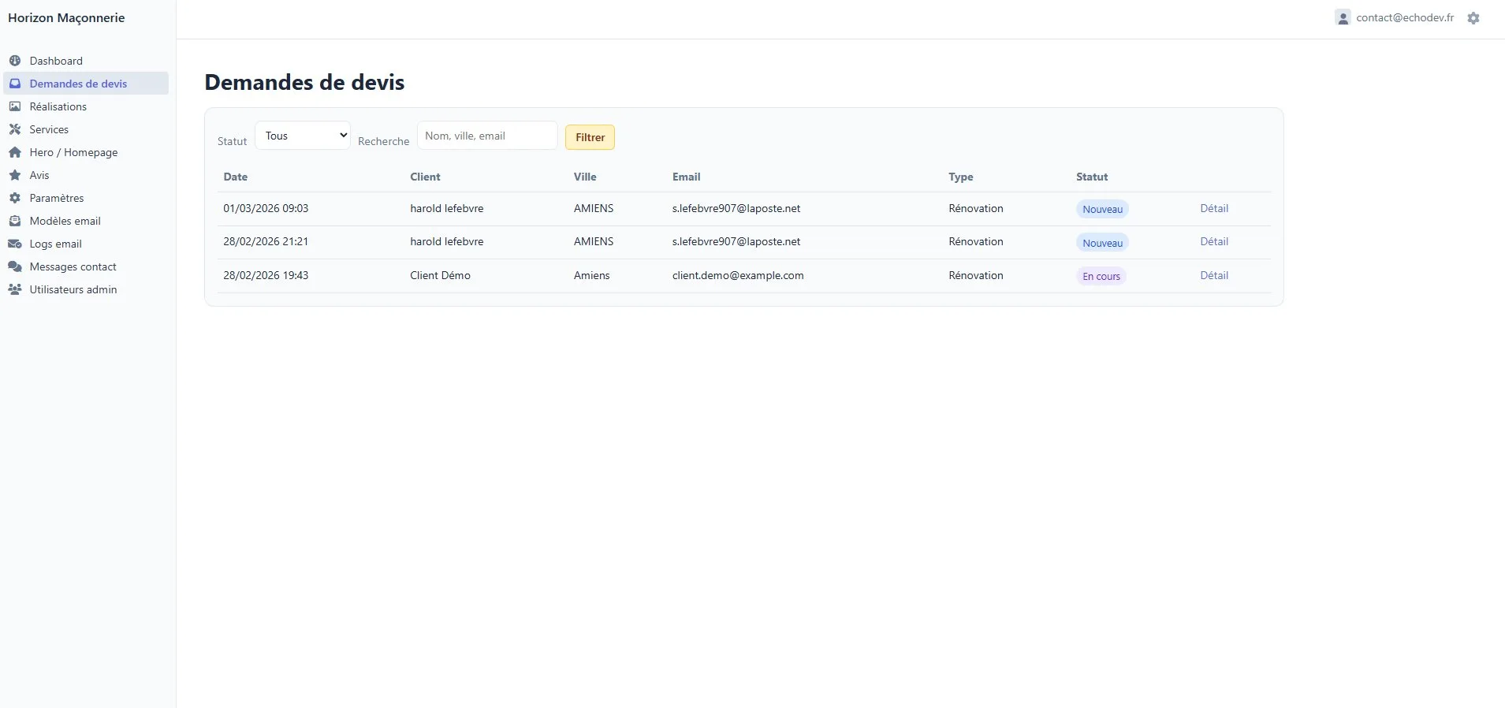This screenshot has width=1505, height=708.
Task: Focus the Recherche input field
Action: tap(486, 136)
